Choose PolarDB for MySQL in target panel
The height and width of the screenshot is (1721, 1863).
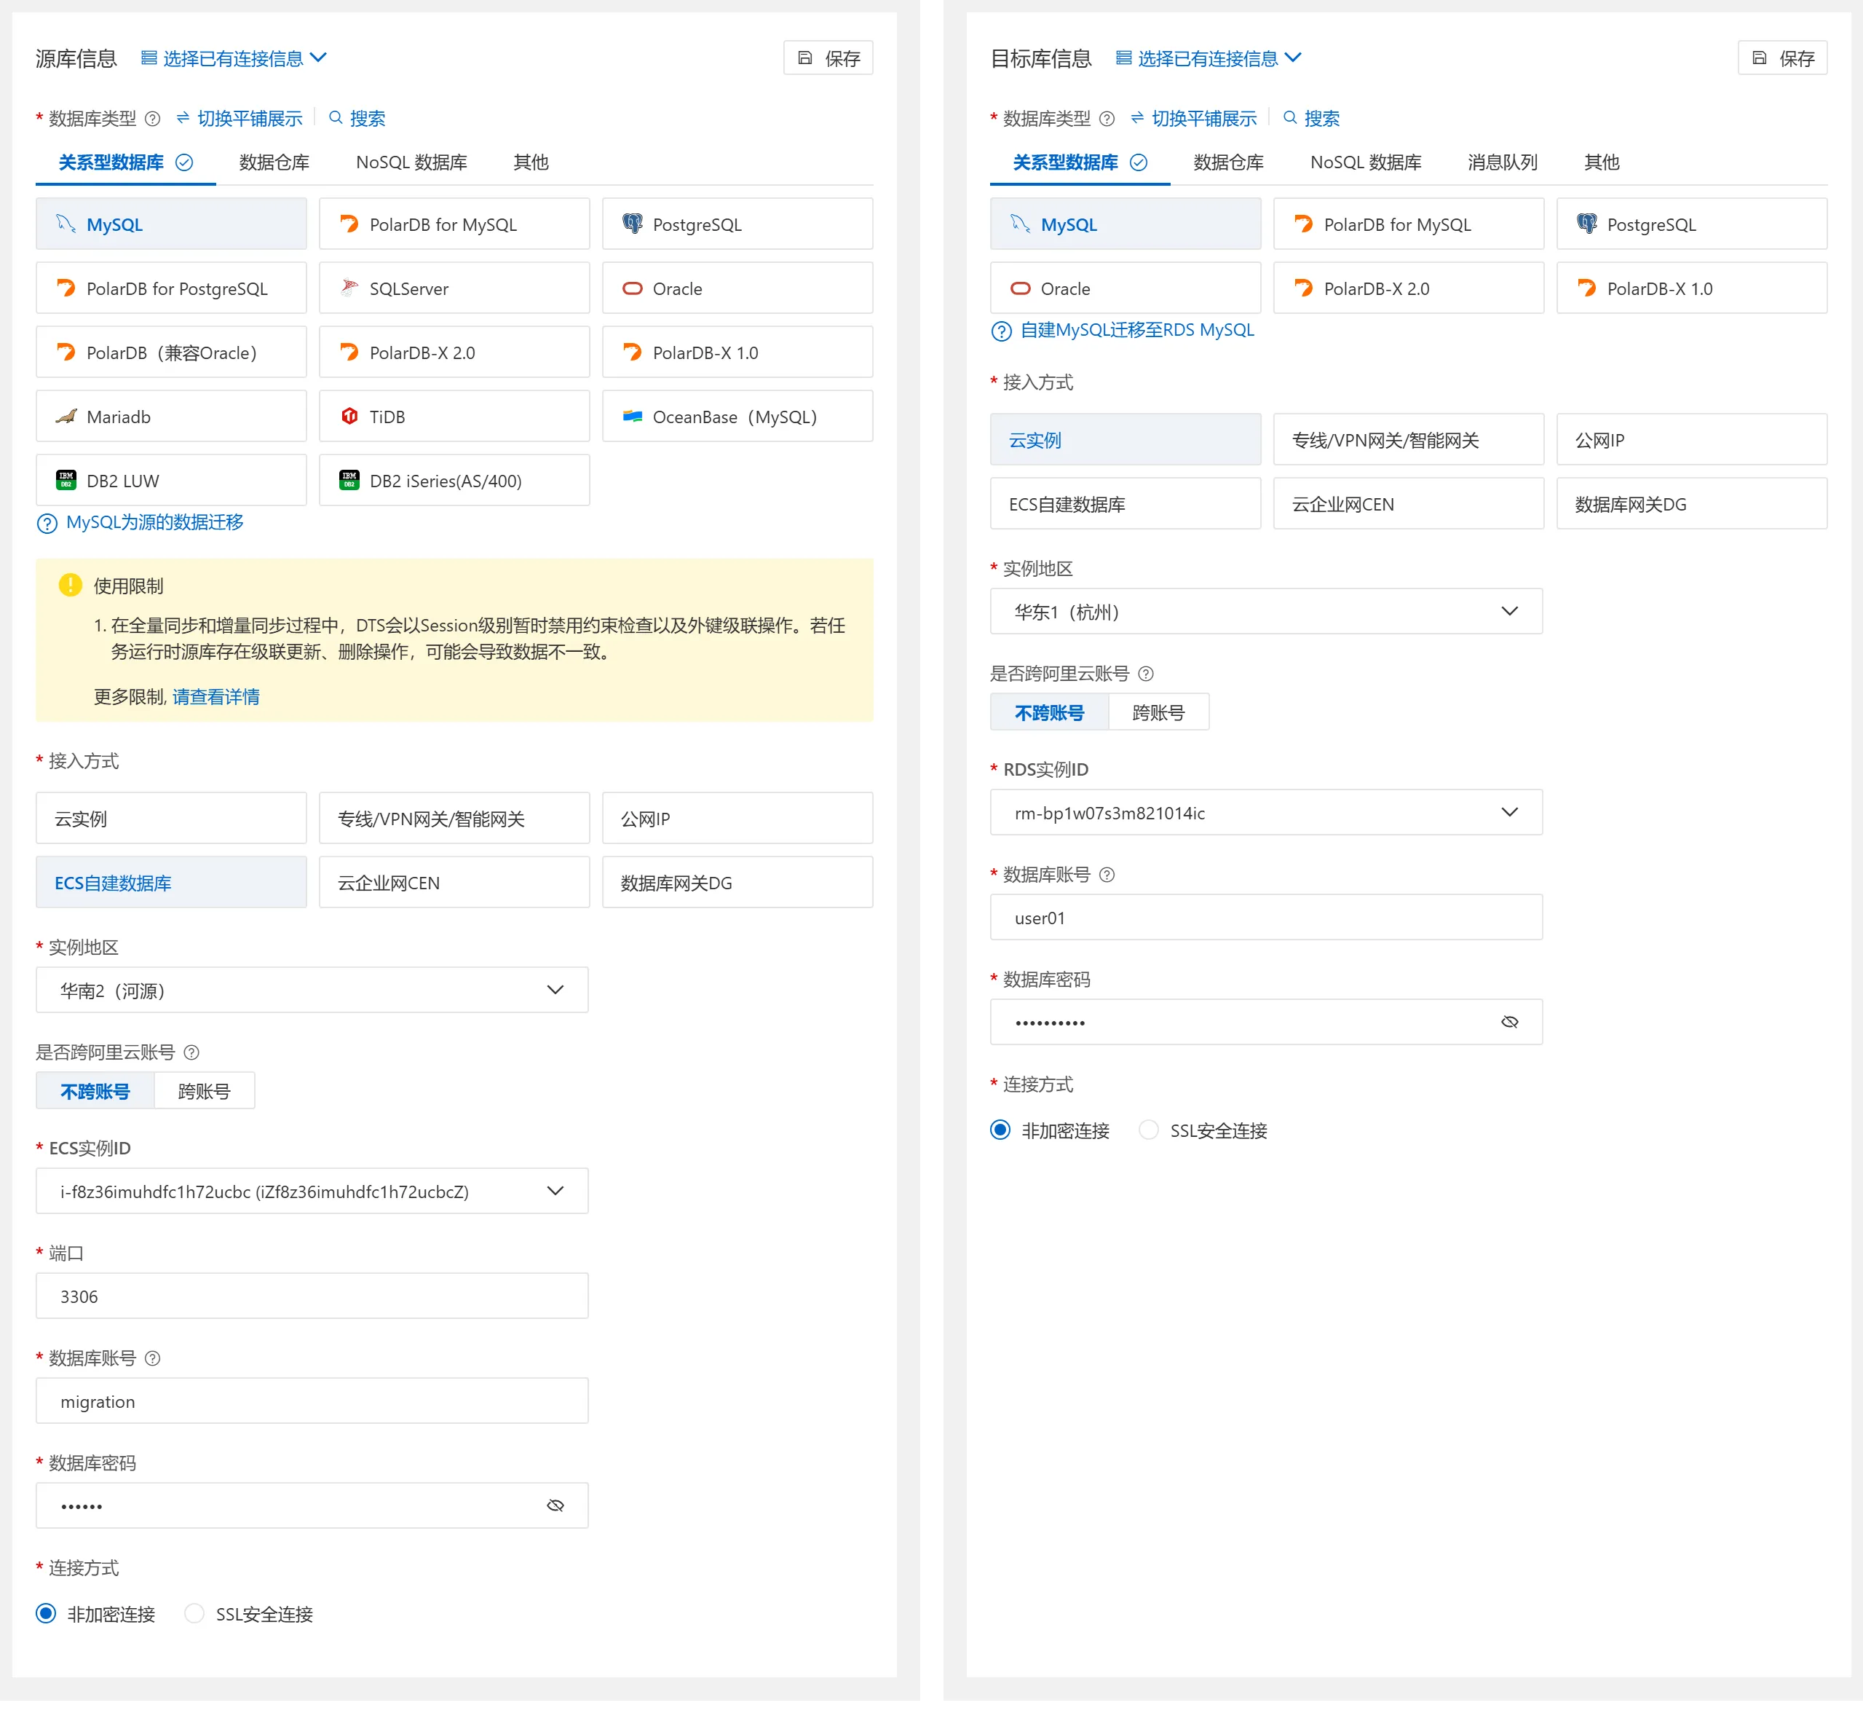pyautogui.click(x=1408, y=224)
